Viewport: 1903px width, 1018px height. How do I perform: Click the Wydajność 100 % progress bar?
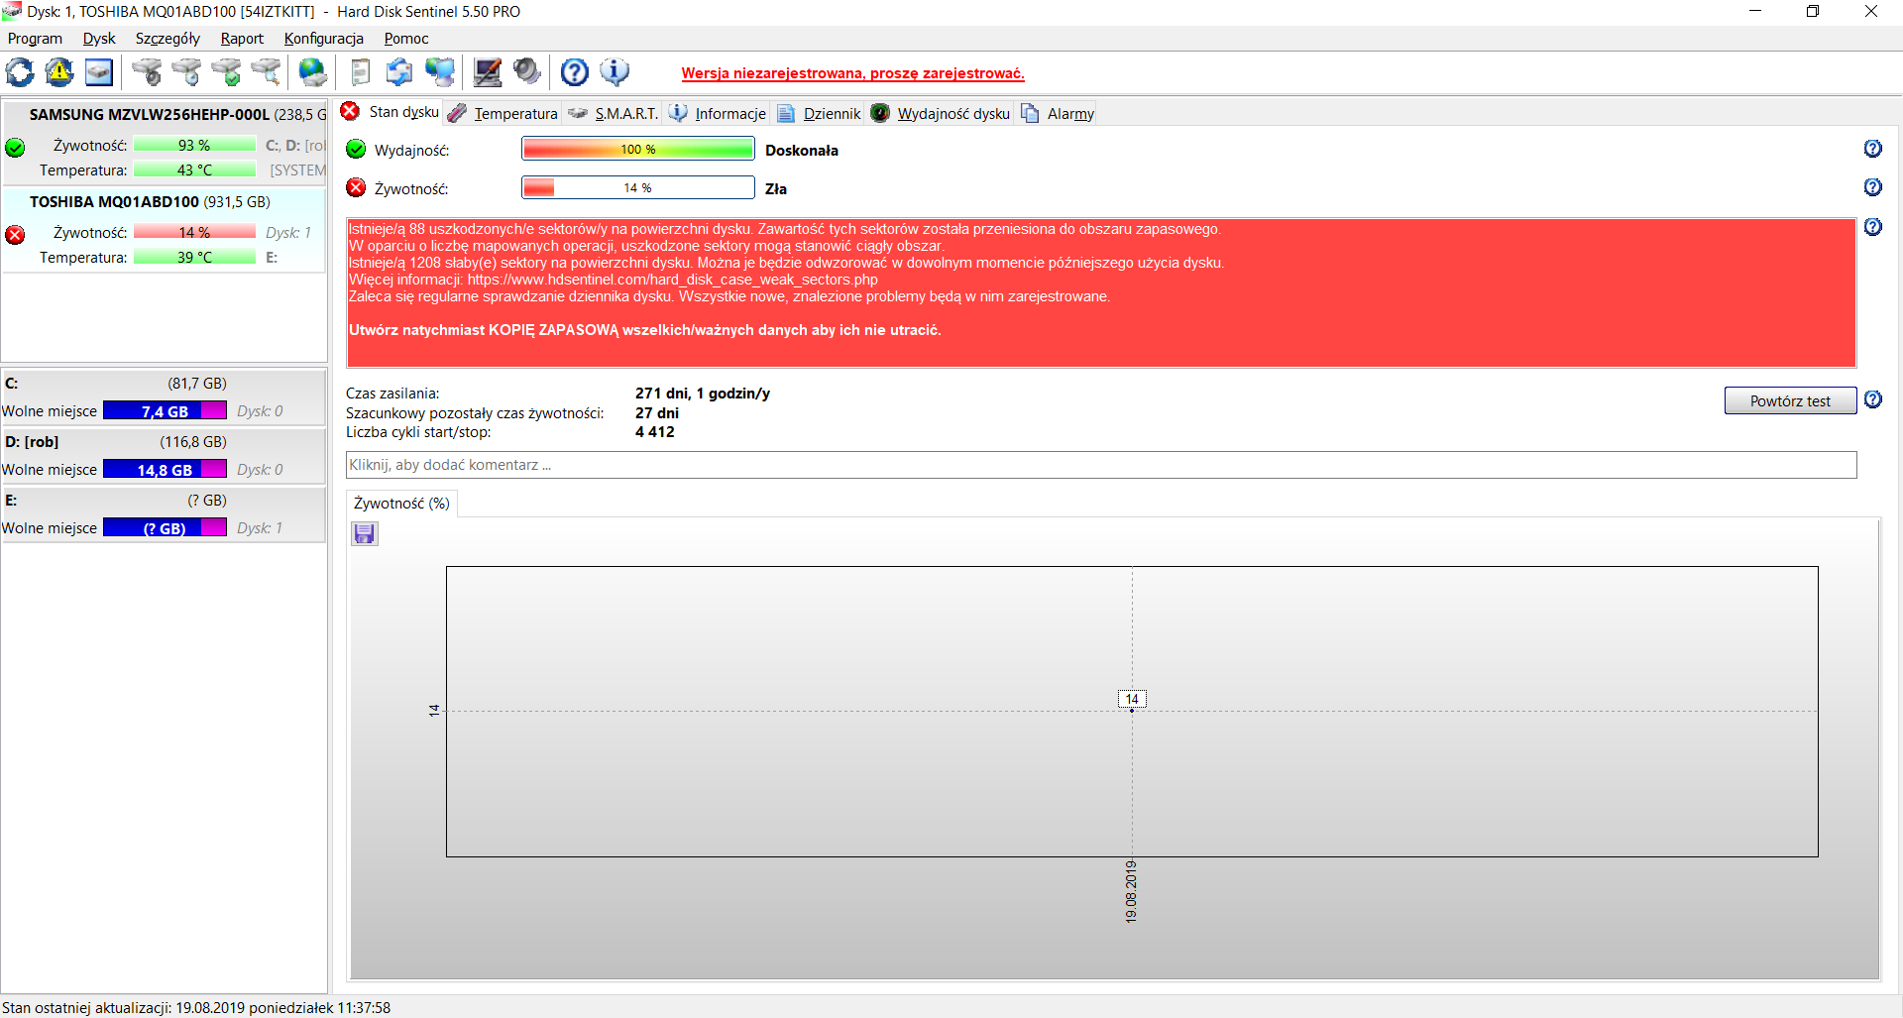(638, 150)
